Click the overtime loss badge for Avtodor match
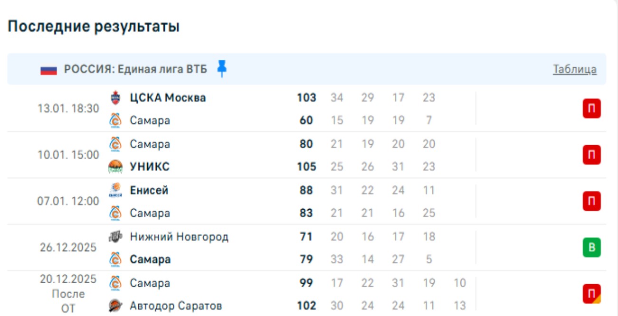The height and width of the screenshot is (316, 618). [592, 294]
